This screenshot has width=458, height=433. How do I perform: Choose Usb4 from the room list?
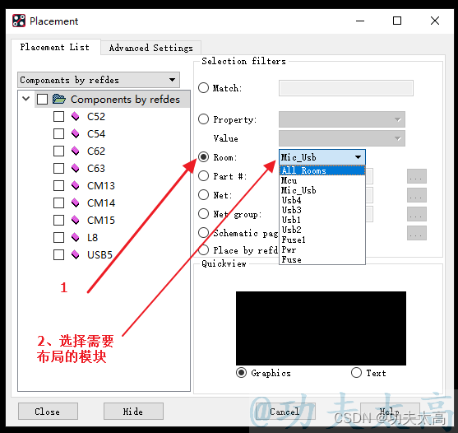pyautogui.click(x=322, y=200)
